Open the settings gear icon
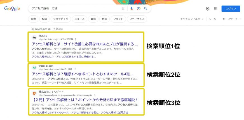 pyautogui.click(x=208, y=9)
